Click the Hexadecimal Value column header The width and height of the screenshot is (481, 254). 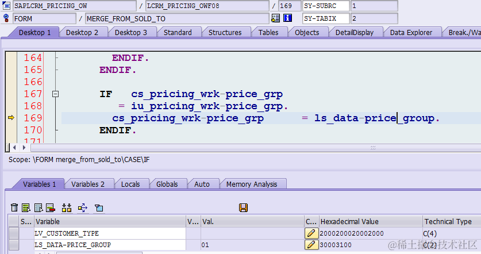coord(371,221)
